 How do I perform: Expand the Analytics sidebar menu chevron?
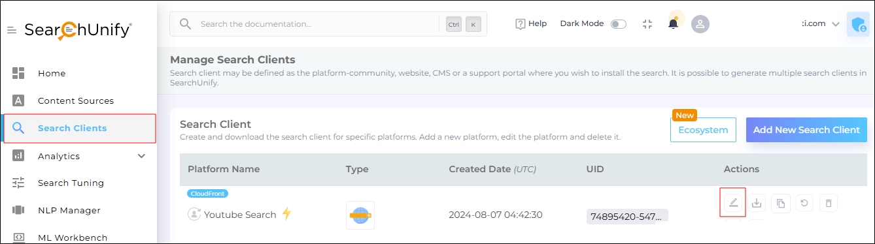point(141,156)
